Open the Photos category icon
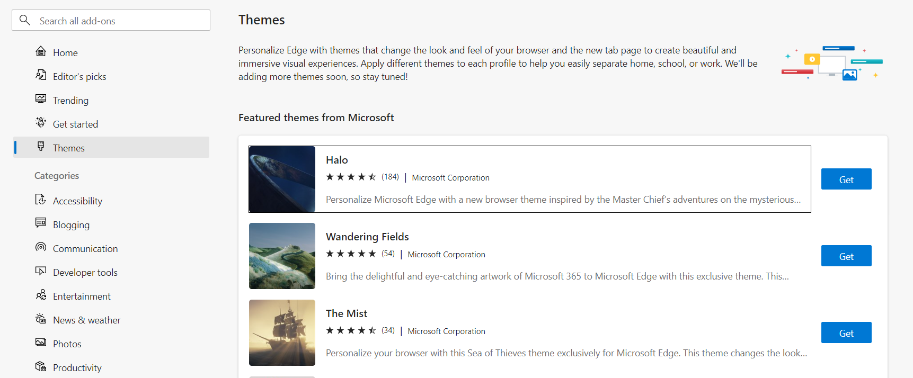 41,343
